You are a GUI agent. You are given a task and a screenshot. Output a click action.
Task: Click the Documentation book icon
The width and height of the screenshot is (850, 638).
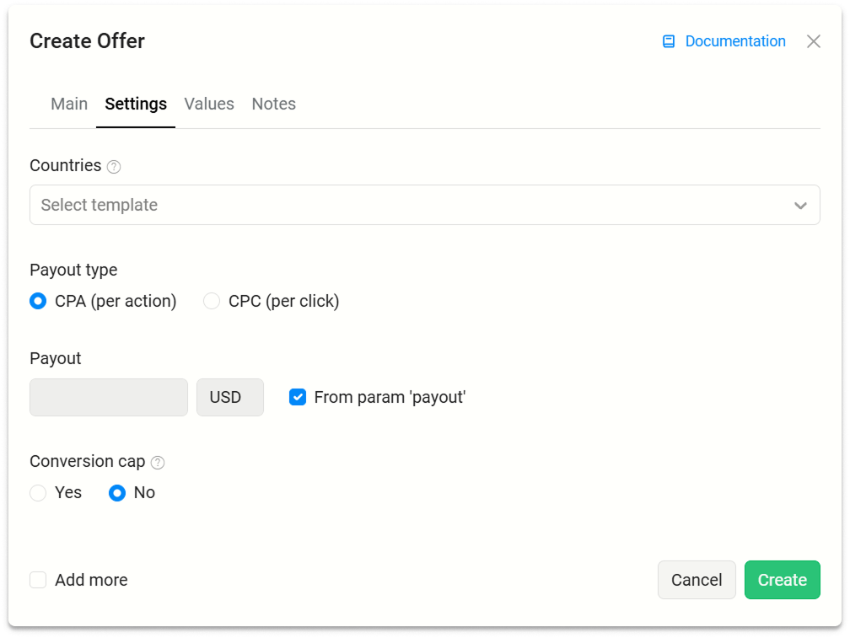669,41
